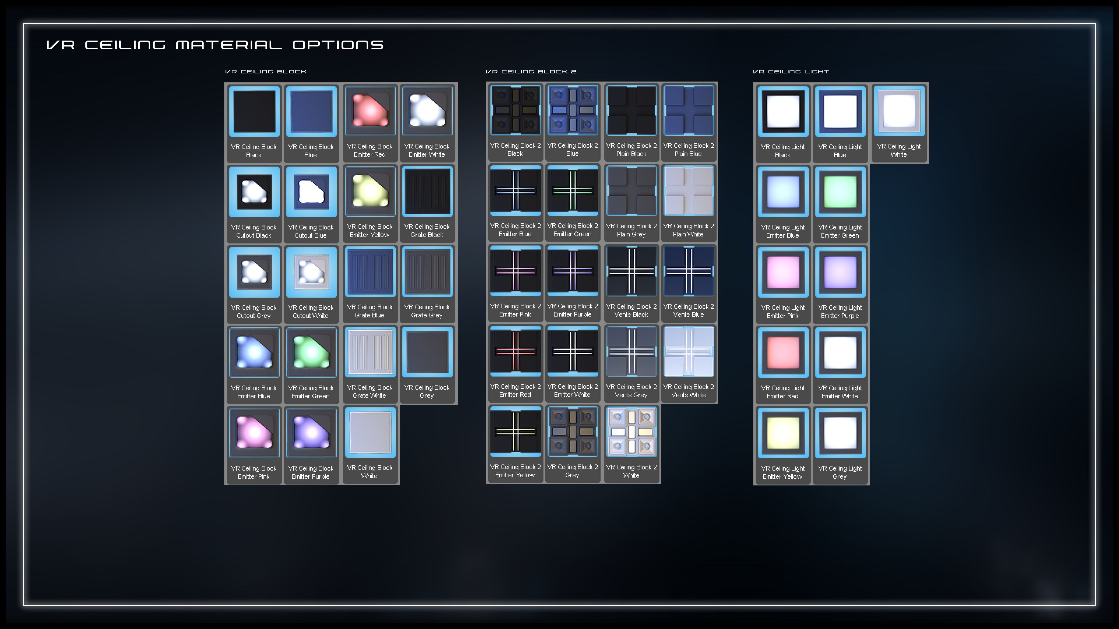Select the VR Ceiling Block Black material
1119x629 pixels.
coord(254,111)
